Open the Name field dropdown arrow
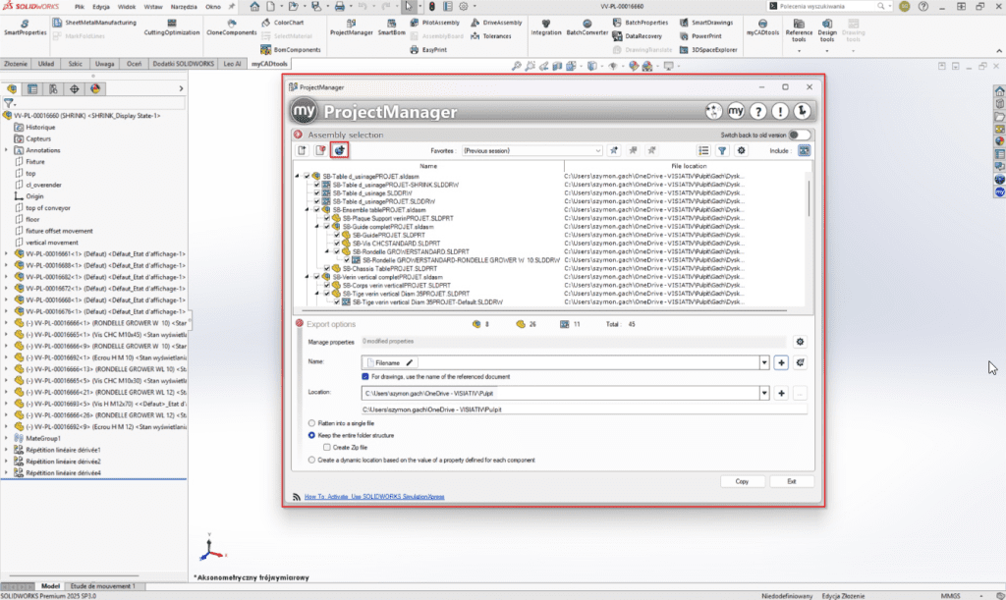The width and height of the screenshot is (1006, 600). tap(764, 362)
